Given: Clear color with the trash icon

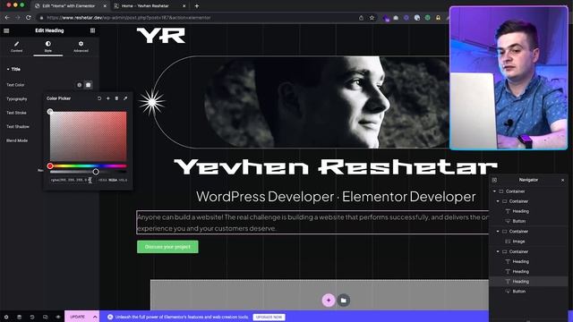Looking at the screenshot, I should [x=116, y=98].
